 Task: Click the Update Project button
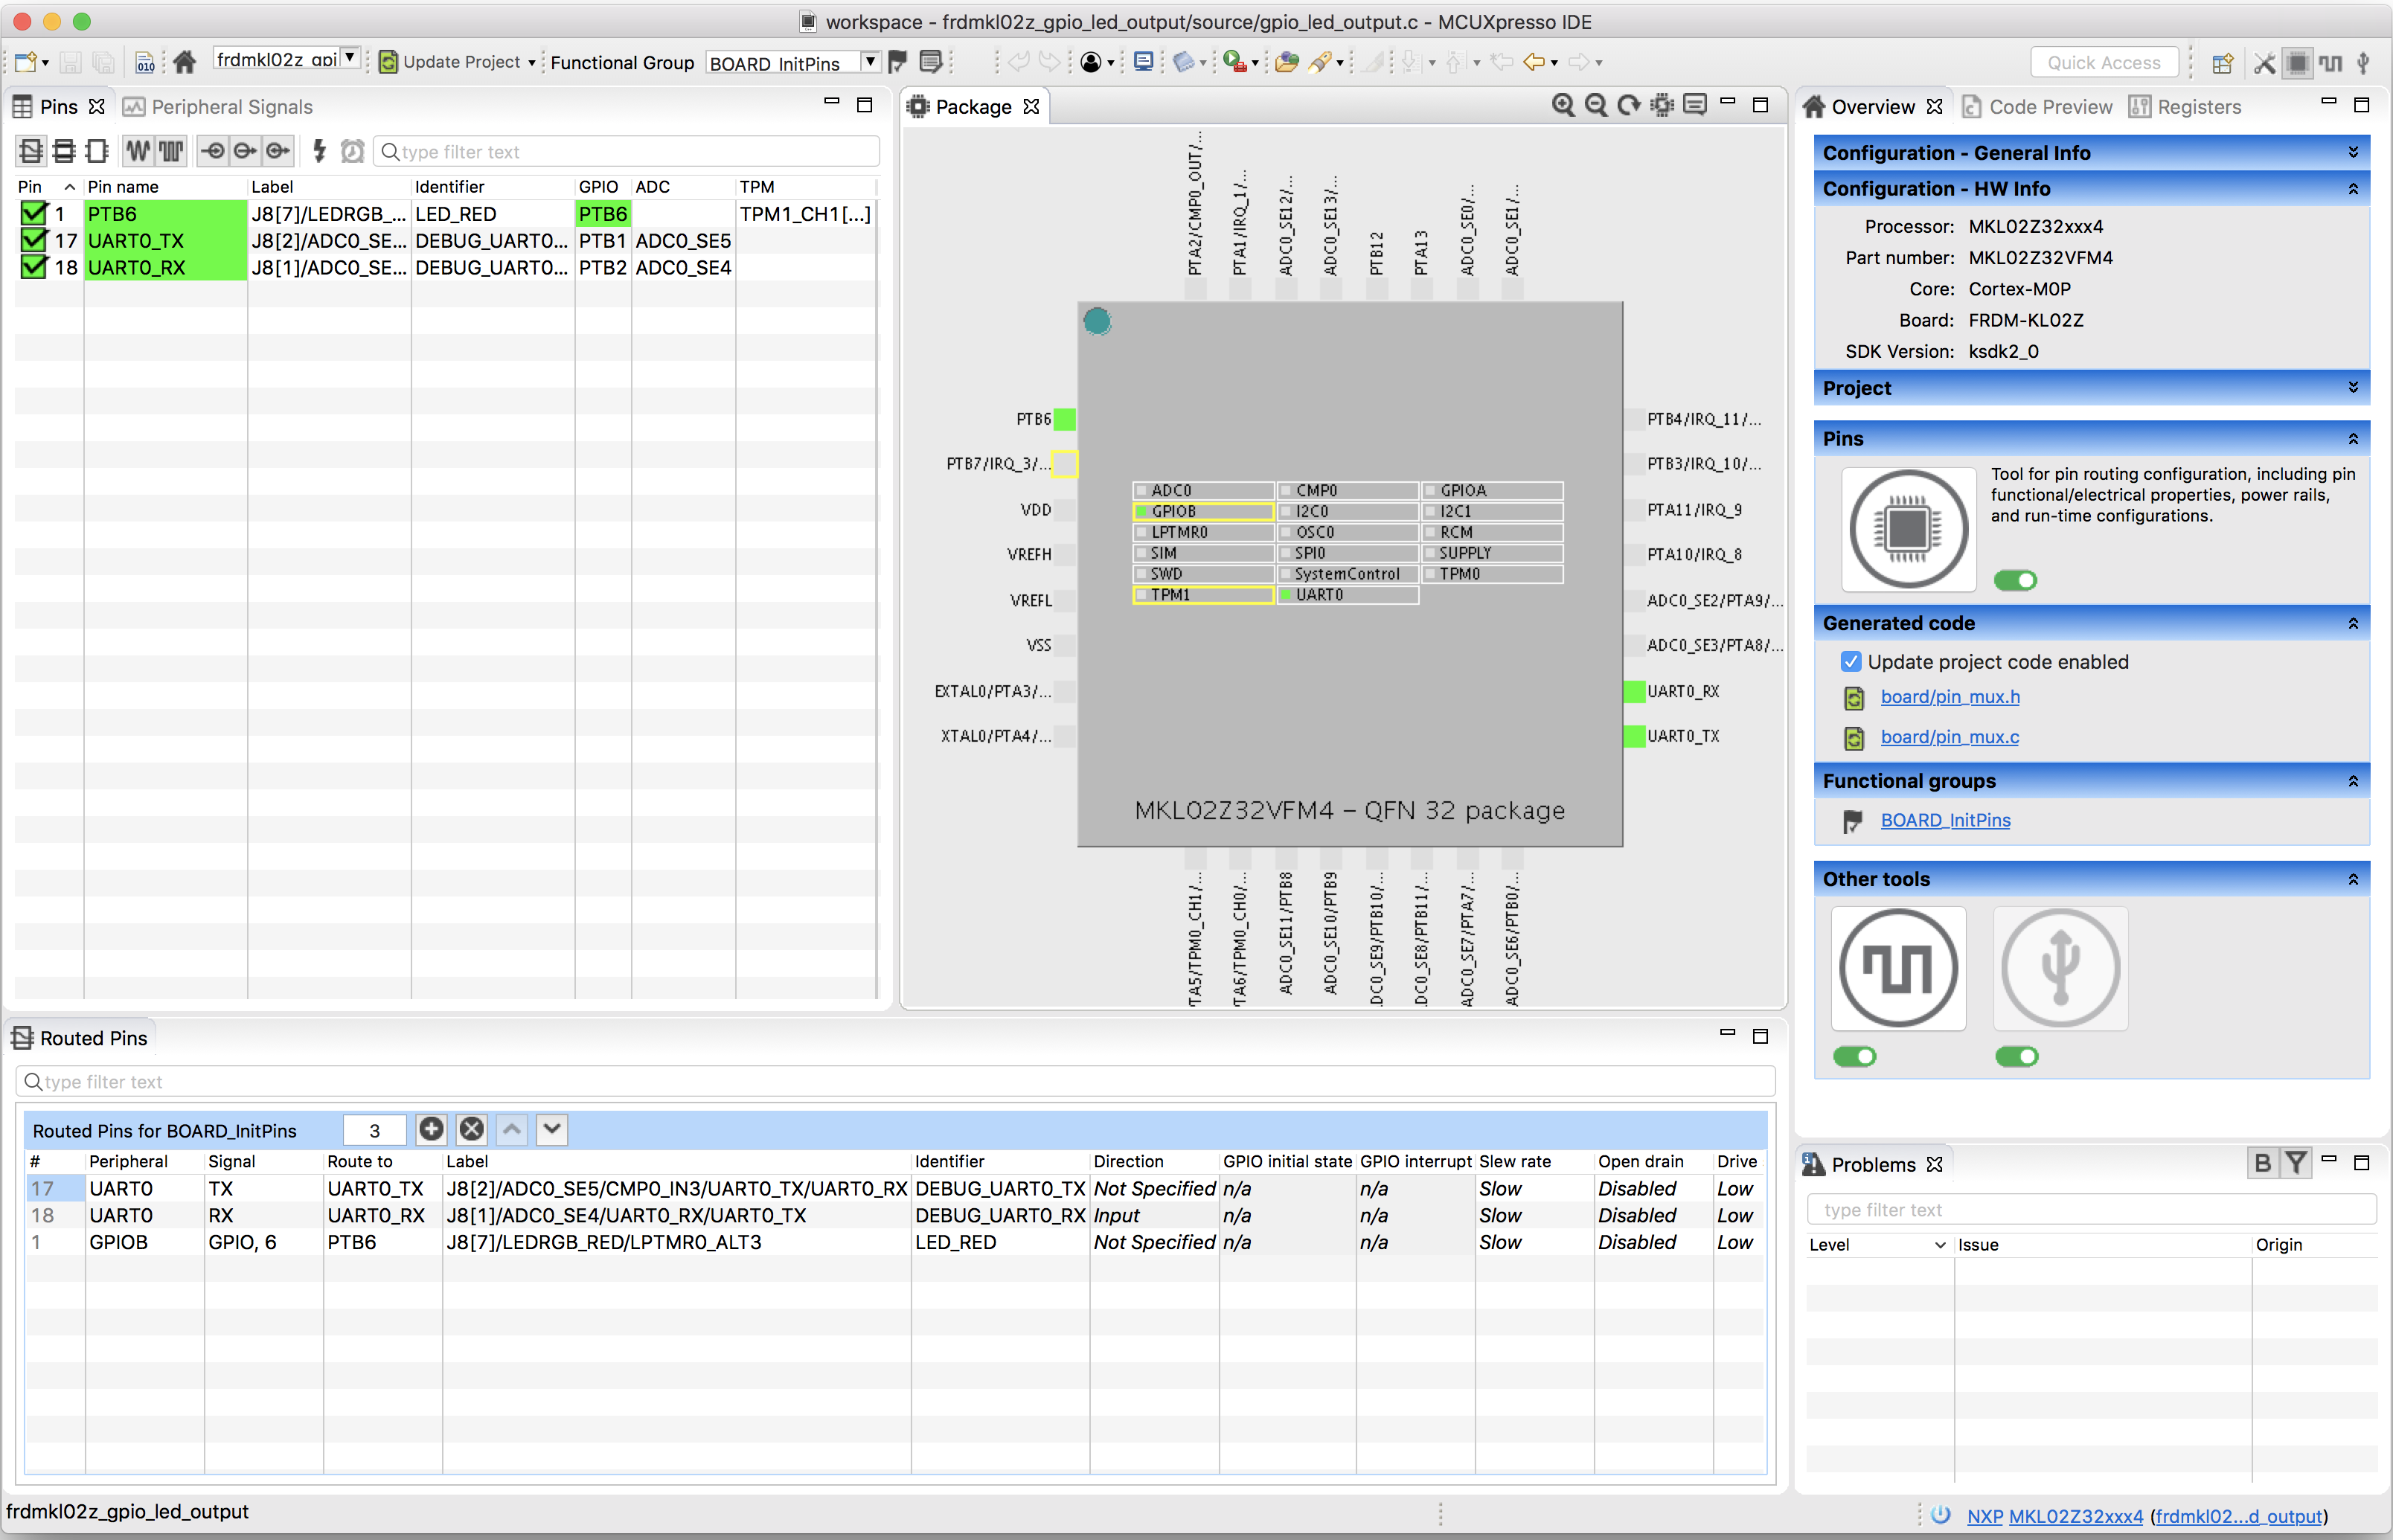click(x=450, y=62)
